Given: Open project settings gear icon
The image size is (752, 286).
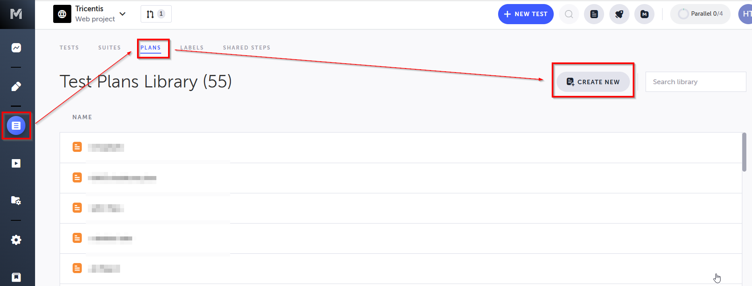Looking at the screenshot, I should (x=16, y=240).
